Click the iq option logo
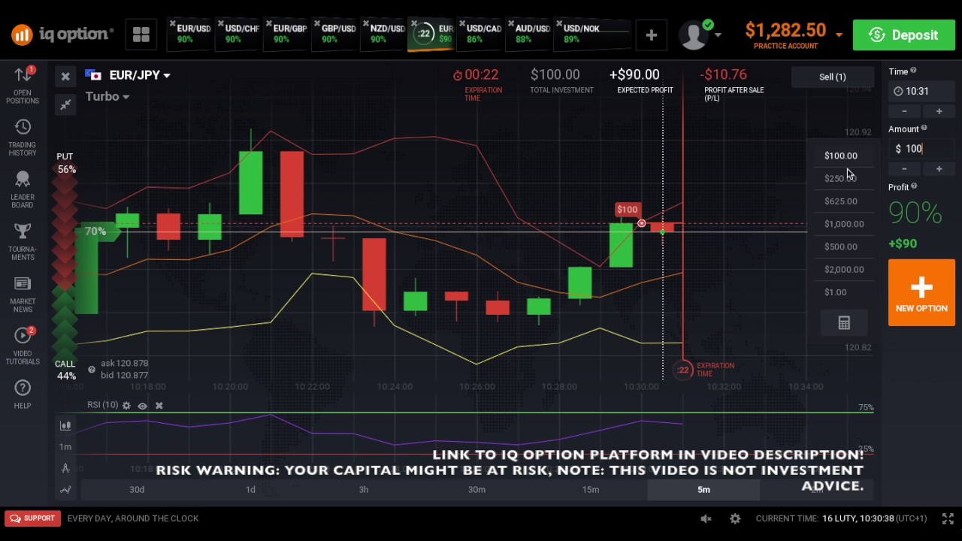 click(62, 34)
